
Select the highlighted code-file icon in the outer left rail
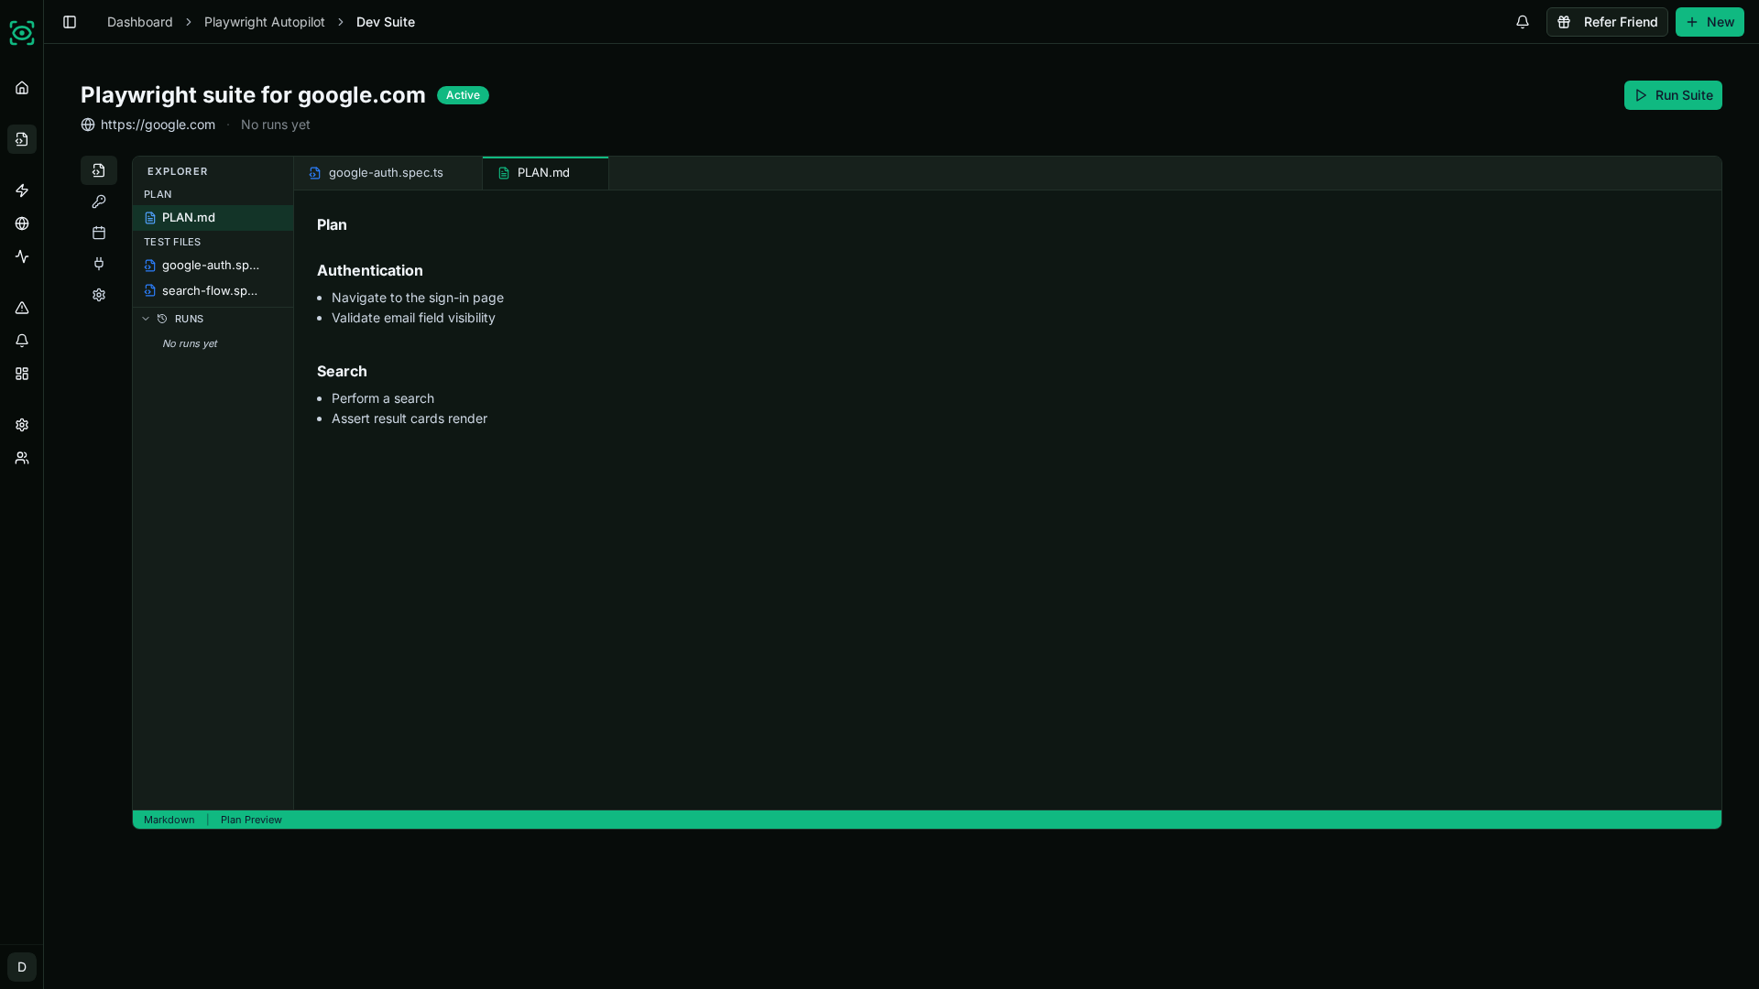pos(22,139)
